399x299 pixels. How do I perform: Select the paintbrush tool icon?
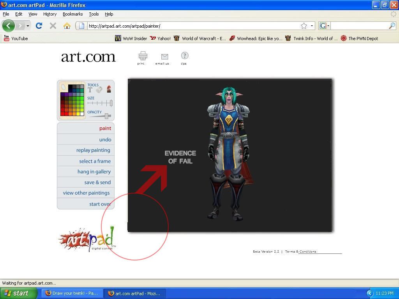109,89
